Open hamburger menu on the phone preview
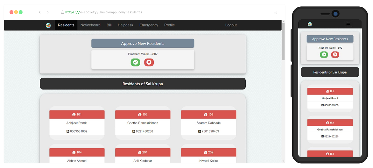 [x=348, y=24]
